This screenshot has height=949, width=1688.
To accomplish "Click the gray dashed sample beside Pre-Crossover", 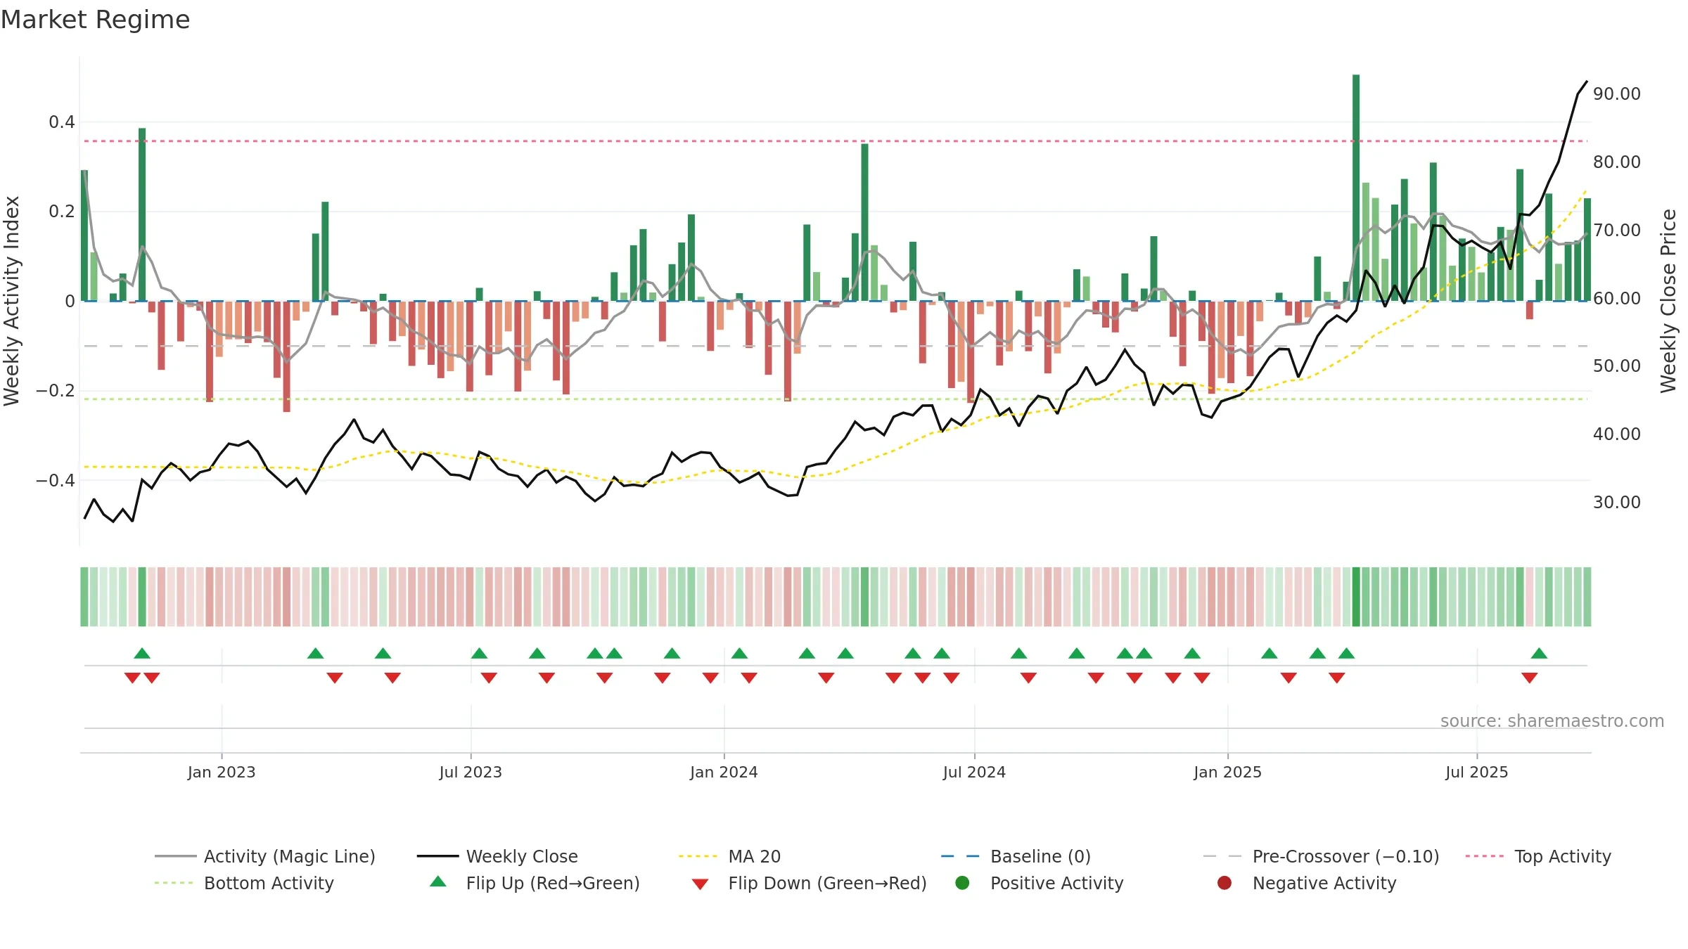I will pyautogui.click(x=1222, y=856).
